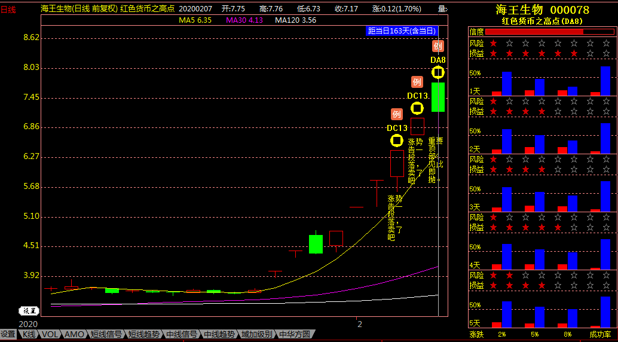Select the 中华方圆 tab
The width and height of the screenshot is (618, 342).
pyautogui.click(x=295, y=334)
